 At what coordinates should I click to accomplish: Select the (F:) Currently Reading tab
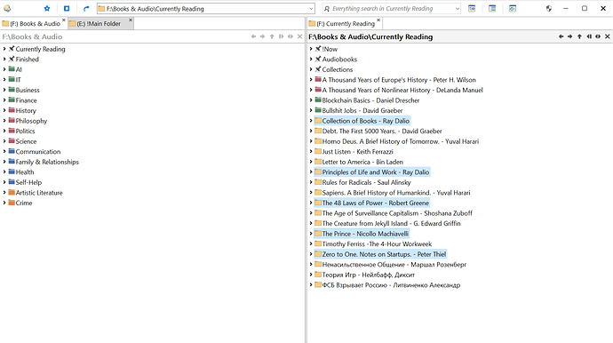[x=345, y=24]
